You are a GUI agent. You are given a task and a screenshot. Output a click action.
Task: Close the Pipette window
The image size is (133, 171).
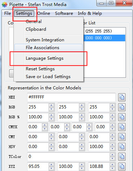click(x=124, y=3)
